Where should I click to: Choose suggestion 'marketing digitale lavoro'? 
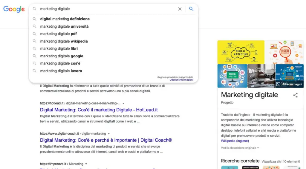[x=114, y=71]
